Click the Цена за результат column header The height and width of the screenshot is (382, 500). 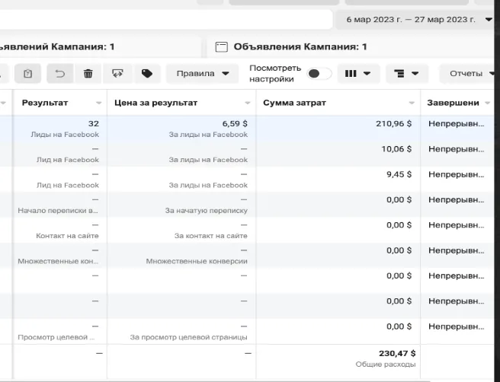pos(156,103)
